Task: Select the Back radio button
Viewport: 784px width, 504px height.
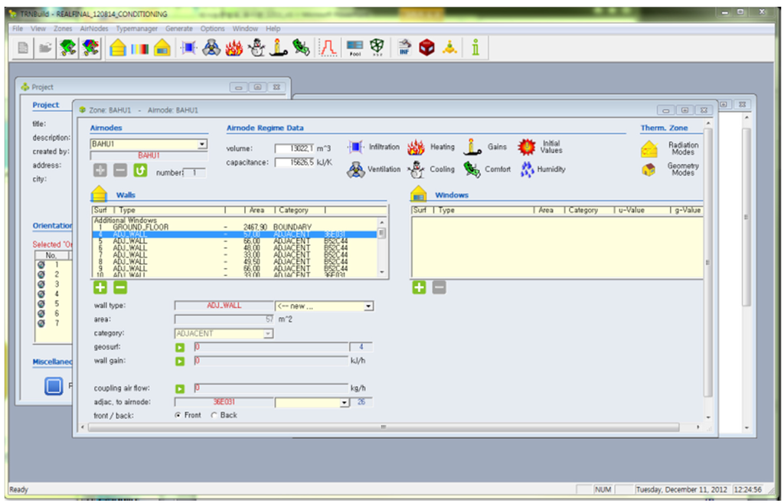Action: coord(214,415)
